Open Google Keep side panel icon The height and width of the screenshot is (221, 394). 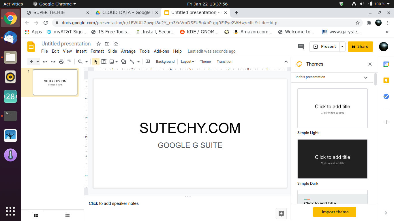pos(386,80)
